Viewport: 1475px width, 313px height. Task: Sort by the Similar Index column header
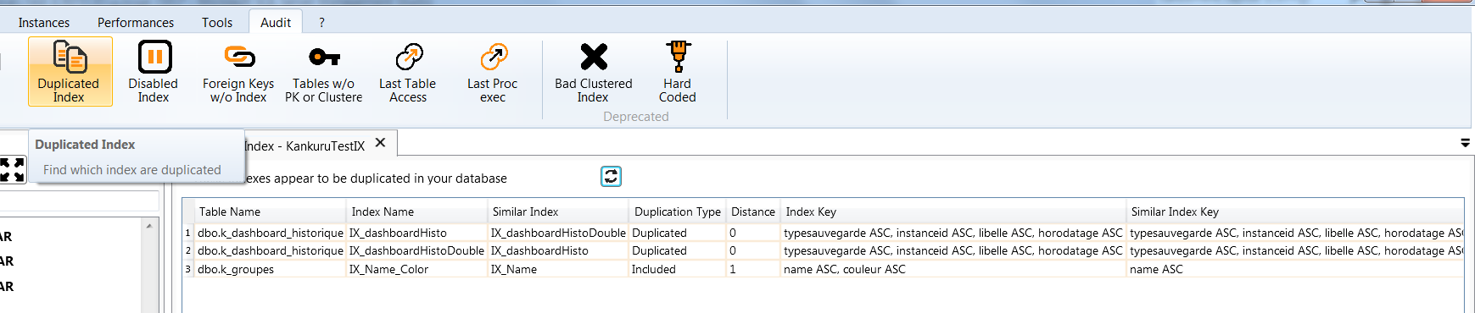pos(558,211)
